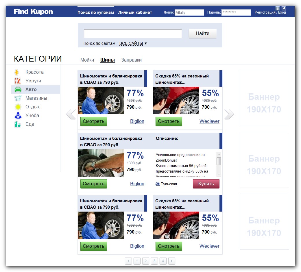Click the Find Kupon logo

tap(33, 12)
